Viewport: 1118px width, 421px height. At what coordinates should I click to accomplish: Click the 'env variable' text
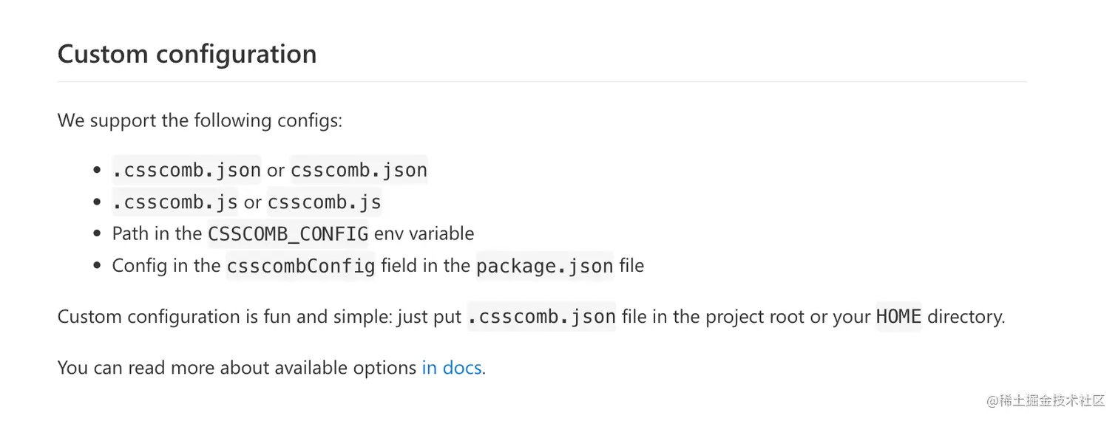coord(424,234)
